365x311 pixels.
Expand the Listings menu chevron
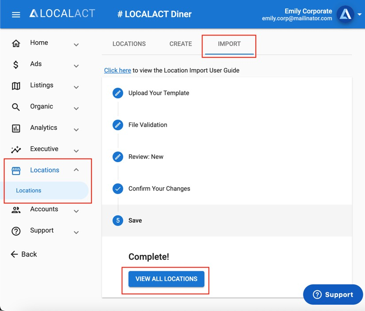[x=76, y=87]
